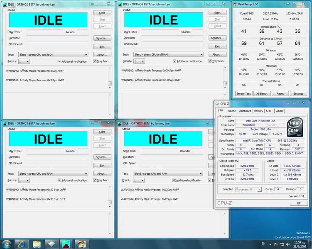
Task: Click Reset button in Real Temp
Action: (280, 94)
